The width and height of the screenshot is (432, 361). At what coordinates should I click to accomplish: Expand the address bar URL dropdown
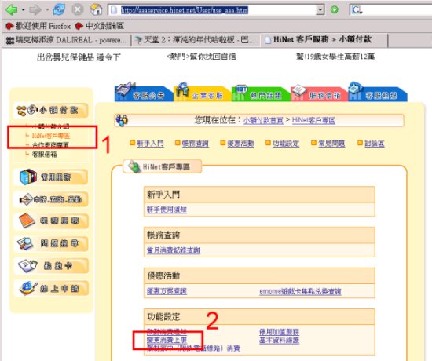coord(320,10)
